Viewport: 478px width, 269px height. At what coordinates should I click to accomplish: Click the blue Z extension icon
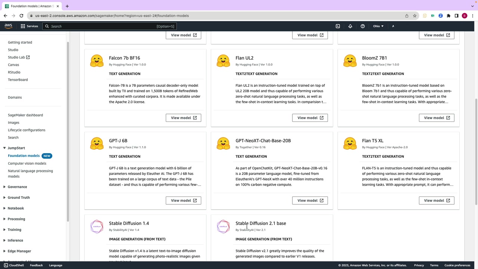point(441,16)
